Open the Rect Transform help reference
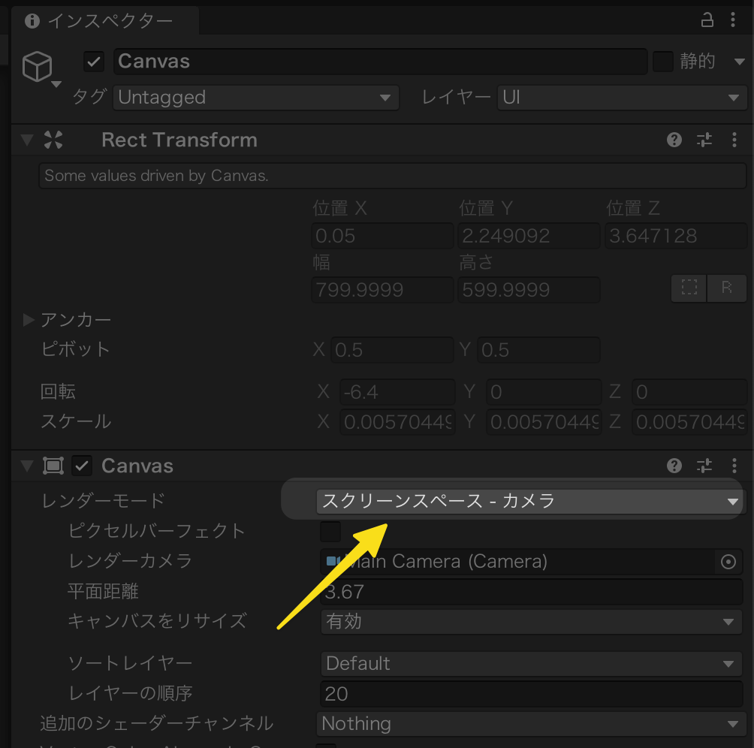 pos(674,140)
